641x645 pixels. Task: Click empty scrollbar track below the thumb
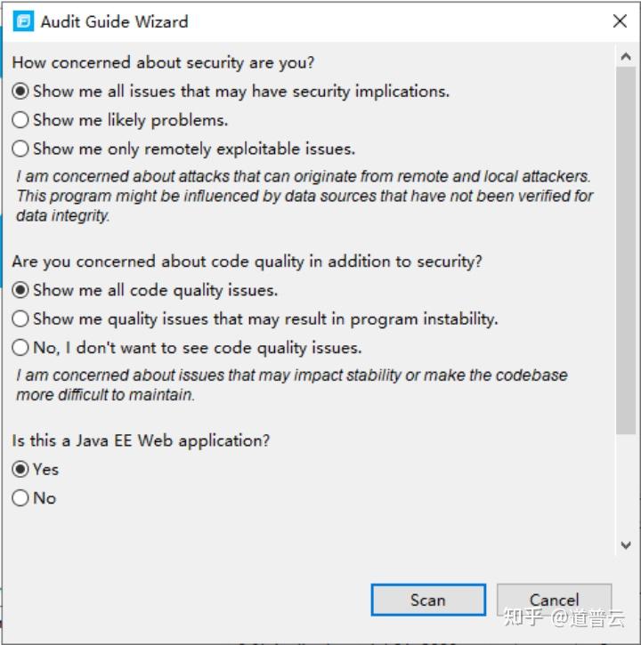(626, 485)
